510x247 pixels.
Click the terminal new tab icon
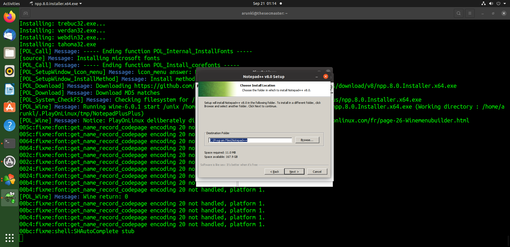pyautogui.click(x=26, y=13)
